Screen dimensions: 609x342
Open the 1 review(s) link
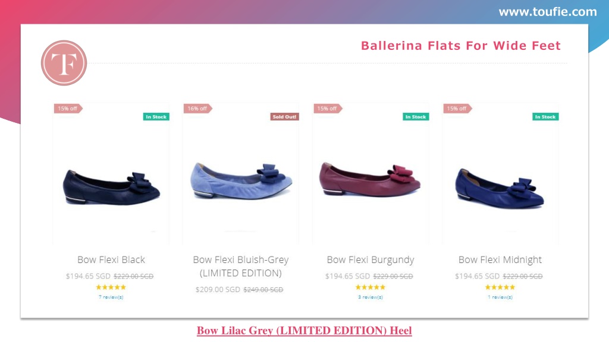pos(500,297)
